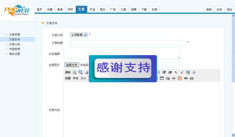Open the 广告 tab
The height and width of the screenshot is (137, 235).
point(113,10)
